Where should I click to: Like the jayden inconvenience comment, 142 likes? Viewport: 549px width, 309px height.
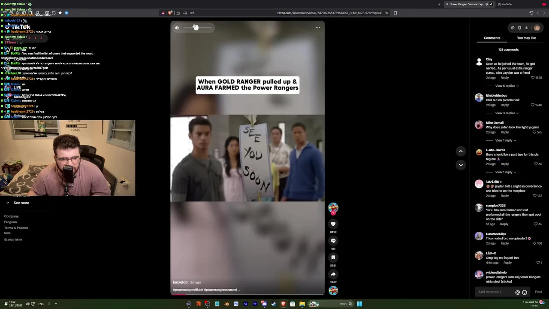(534, 196)
